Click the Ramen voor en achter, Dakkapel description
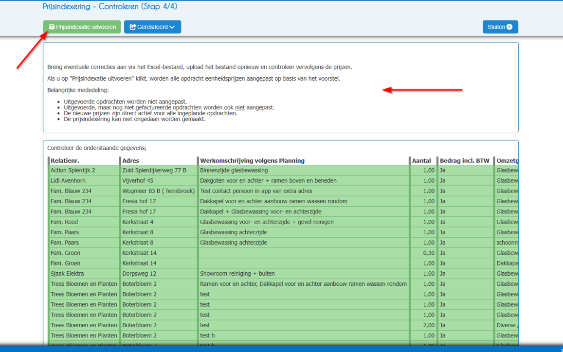563x352 pixels. (x=304, y=284)
